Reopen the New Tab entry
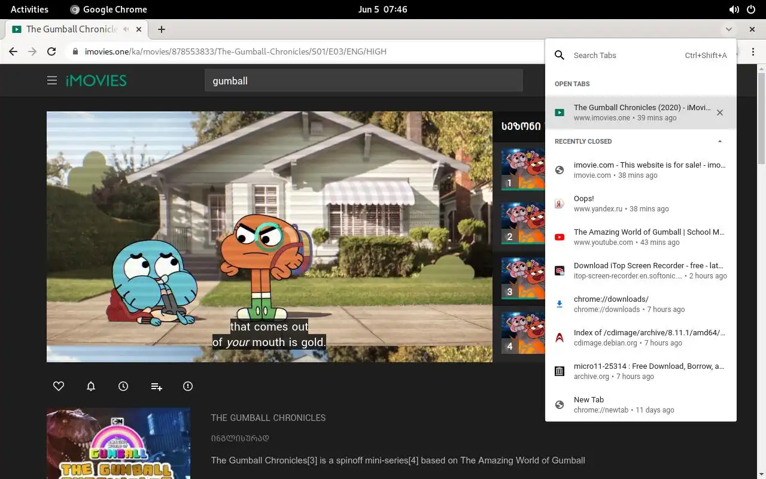Viewport: 766px width, 479px height. [640, 405]
